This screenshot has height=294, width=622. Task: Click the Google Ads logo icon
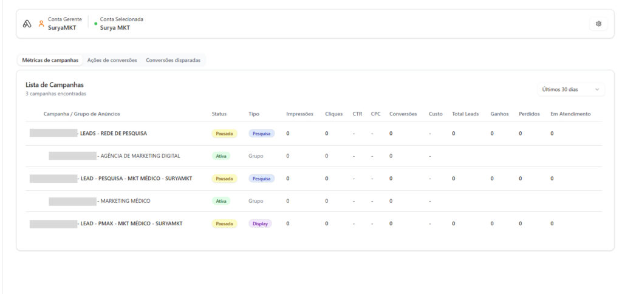pyautogui.click(x=27, y=24)
